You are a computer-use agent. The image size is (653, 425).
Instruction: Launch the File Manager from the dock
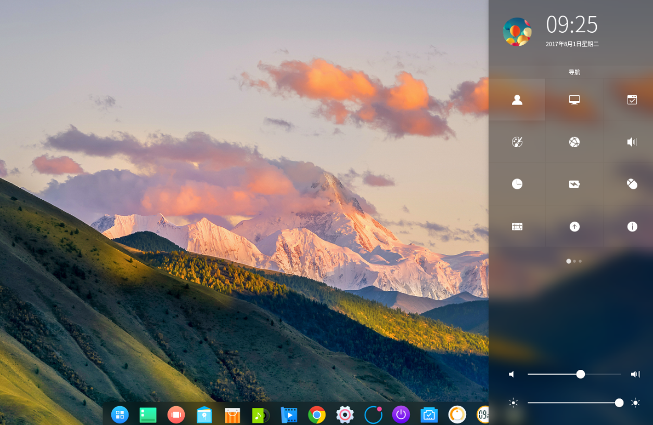[x=204, y=415]
